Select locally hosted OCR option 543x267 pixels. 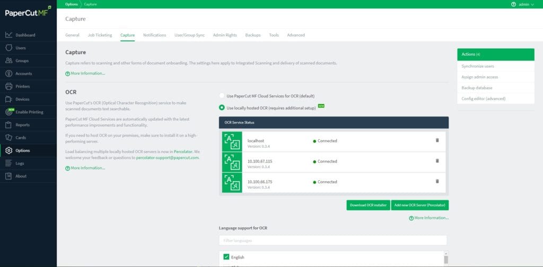pos(222,108)
